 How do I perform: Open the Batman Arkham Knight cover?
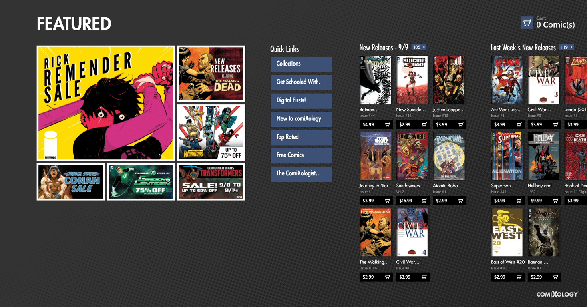coord(543,233)
